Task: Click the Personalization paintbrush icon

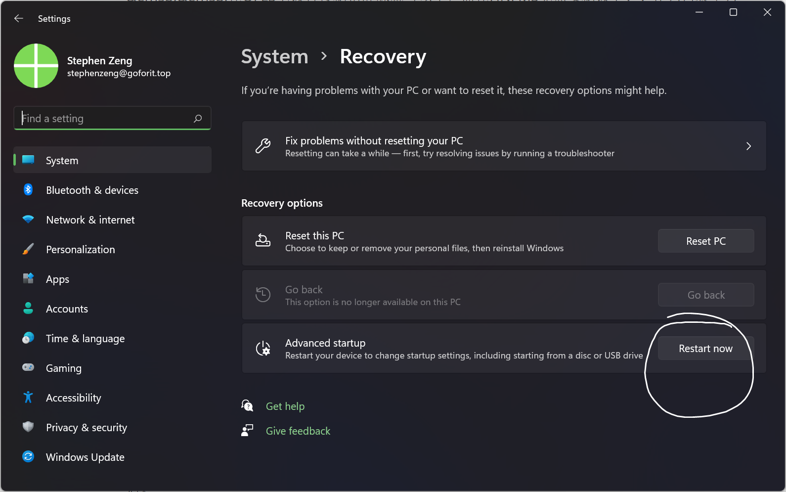Action: (x=28, y=249)
